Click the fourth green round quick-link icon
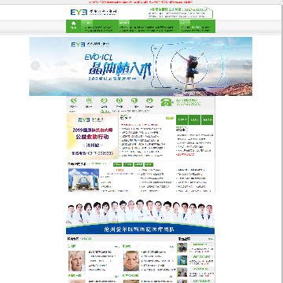 119,101
